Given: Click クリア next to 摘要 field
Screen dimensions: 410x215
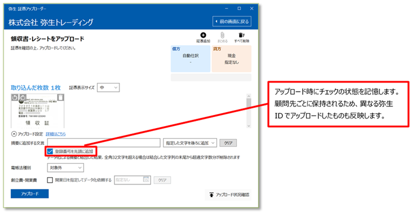Looking at the screenshot, I should point(228,143).
